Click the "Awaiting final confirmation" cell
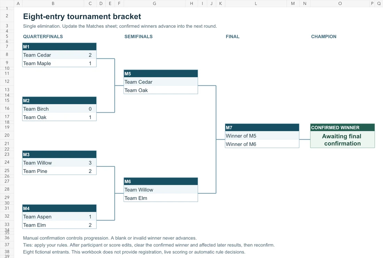This screenshot has width=383, height=258. point(343,140)
